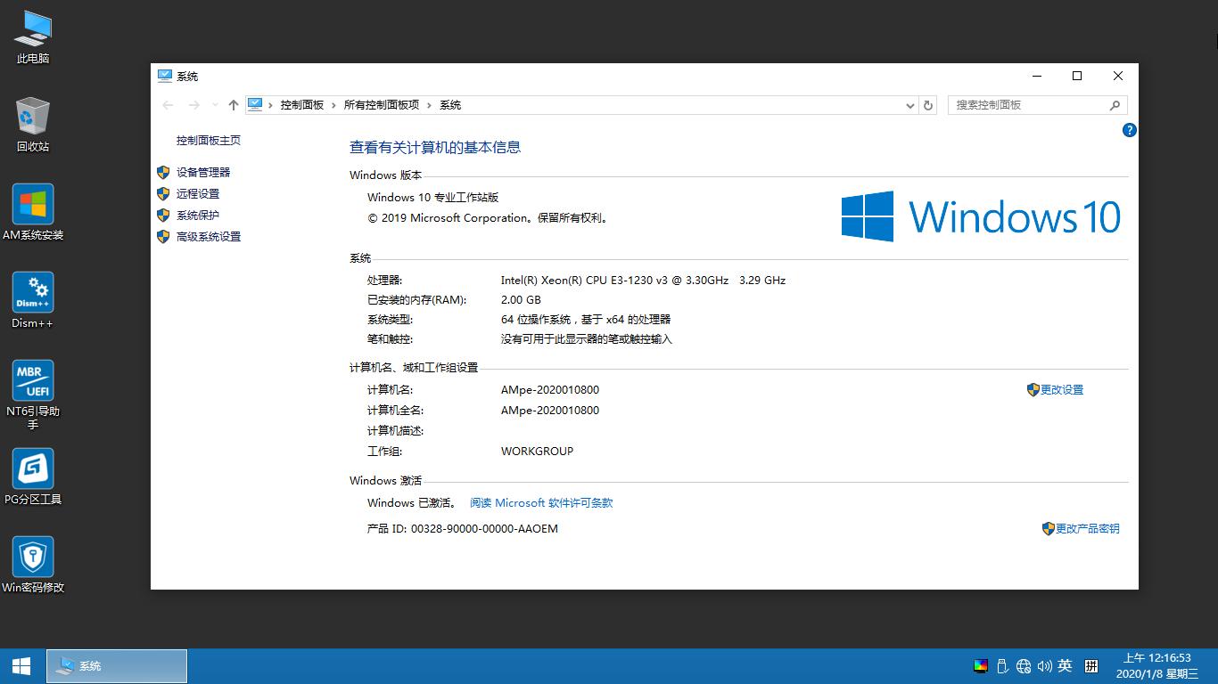The width and height of the screenshot is (1218, 684).
Task: Expand the chevron after the address bar computer icon
Action: (x=271, y=105)
